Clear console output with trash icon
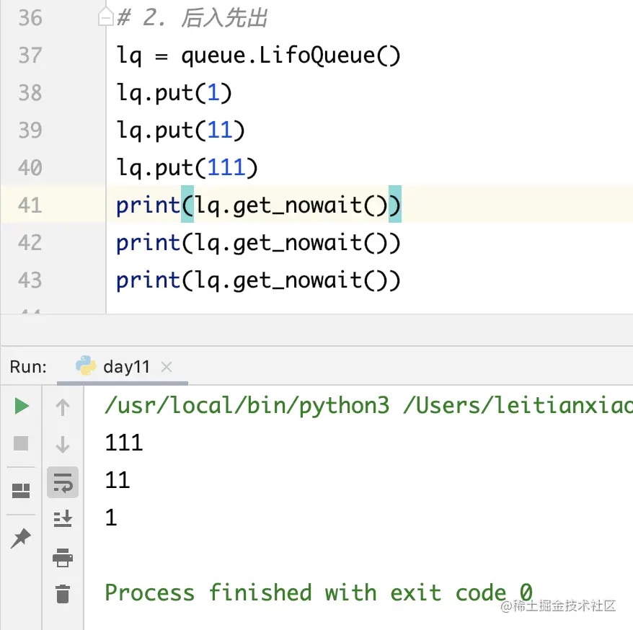The width and height of the screenshot is (633, 630). pyautogui.click(x=63, y=594)
